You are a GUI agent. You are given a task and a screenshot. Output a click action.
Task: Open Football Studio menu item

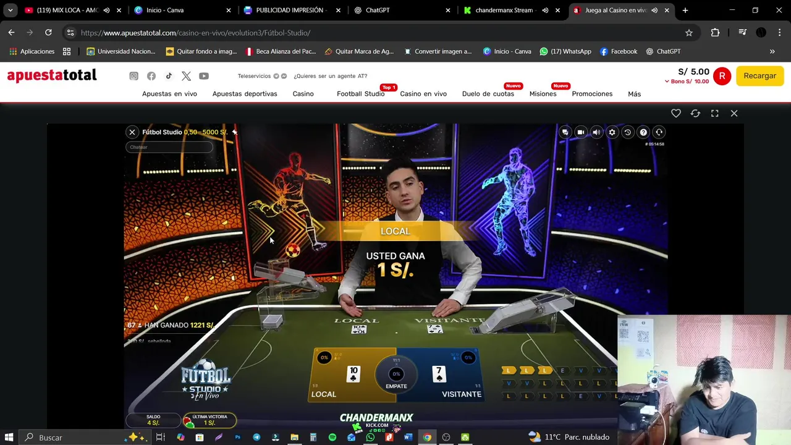pos(361,94)
